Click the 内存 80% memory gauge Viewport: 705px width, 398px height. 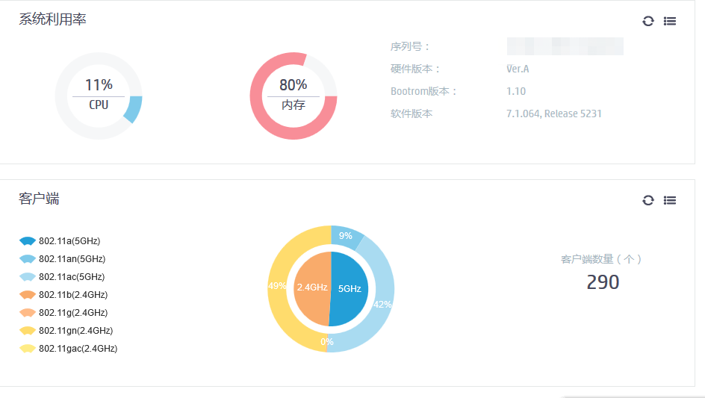[x=294, y=96]
